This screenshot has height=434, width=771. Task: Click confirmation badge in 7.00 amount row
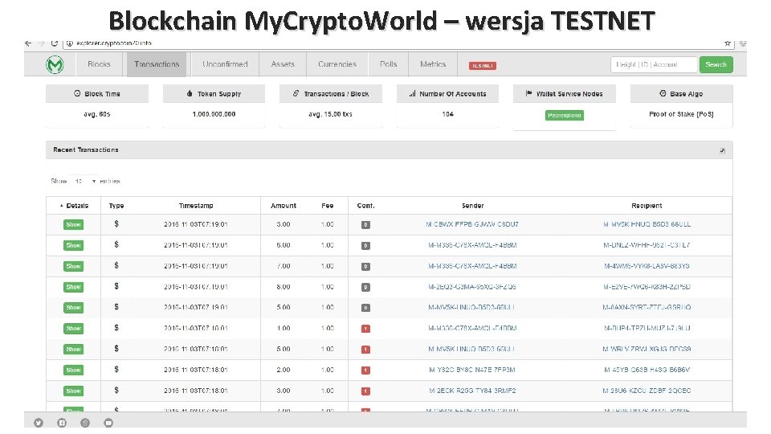pyautogui.click(x=366, y=266)
